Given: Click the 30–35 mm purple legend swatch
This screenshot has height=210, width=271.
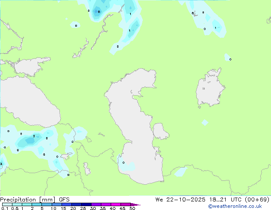Looking at the screenshot, I should (96, 204).
